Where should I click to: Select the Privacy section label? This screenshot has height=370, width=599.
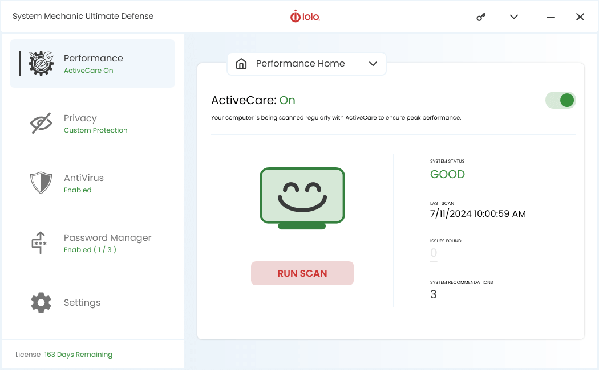[x=80, y=118]
